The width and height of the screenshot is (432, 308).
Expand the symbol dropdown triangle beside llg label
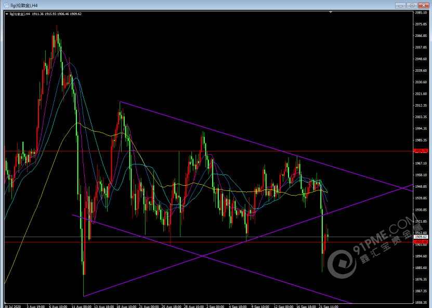pos(7,14)
